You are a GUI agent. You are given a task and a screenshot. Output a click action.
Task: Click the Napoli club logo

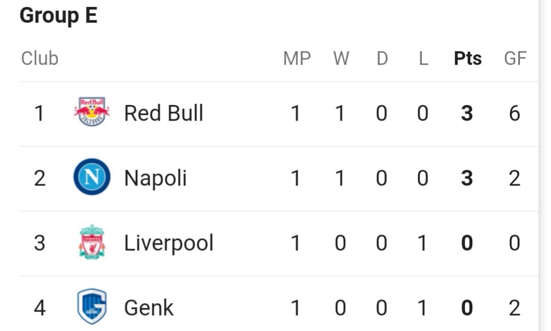pos(92,177)
